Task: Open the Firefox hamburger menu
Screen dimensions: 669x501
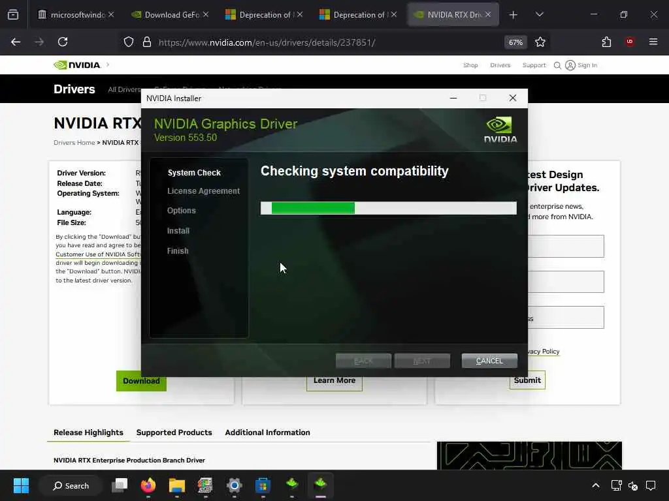Action: pos(653,42)
